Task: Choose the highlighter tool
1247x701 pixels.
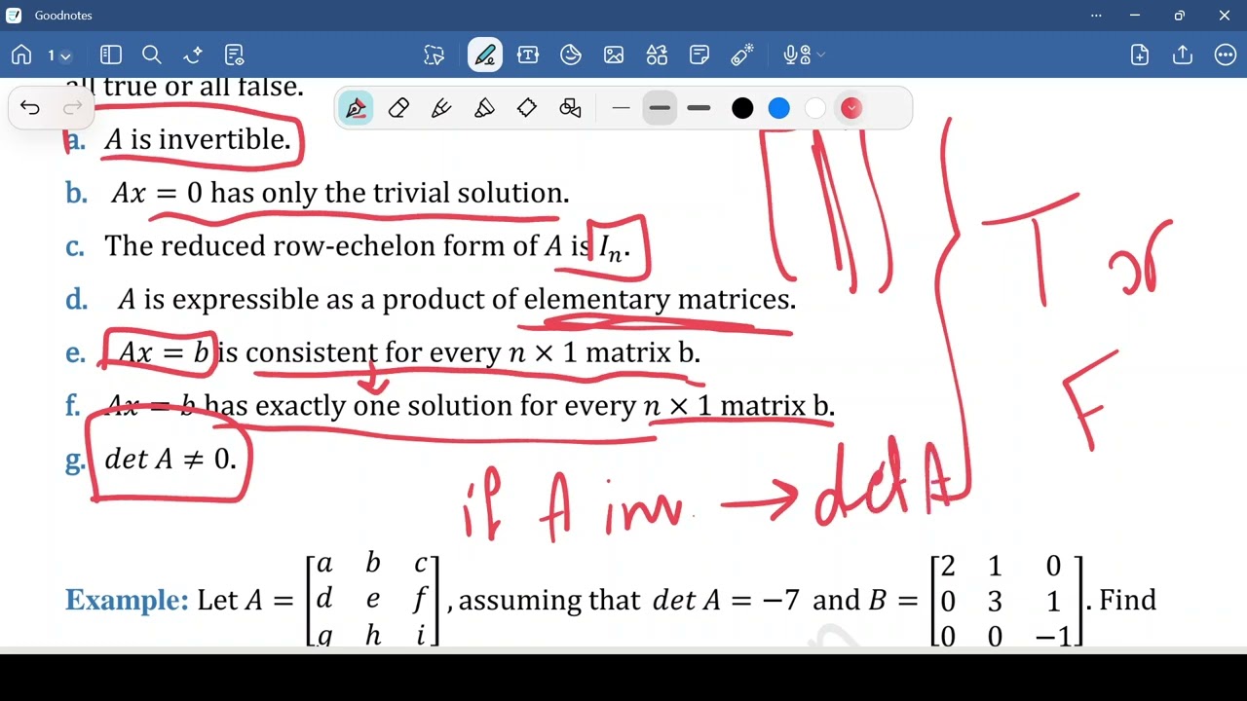Action: tap(484, 108)
